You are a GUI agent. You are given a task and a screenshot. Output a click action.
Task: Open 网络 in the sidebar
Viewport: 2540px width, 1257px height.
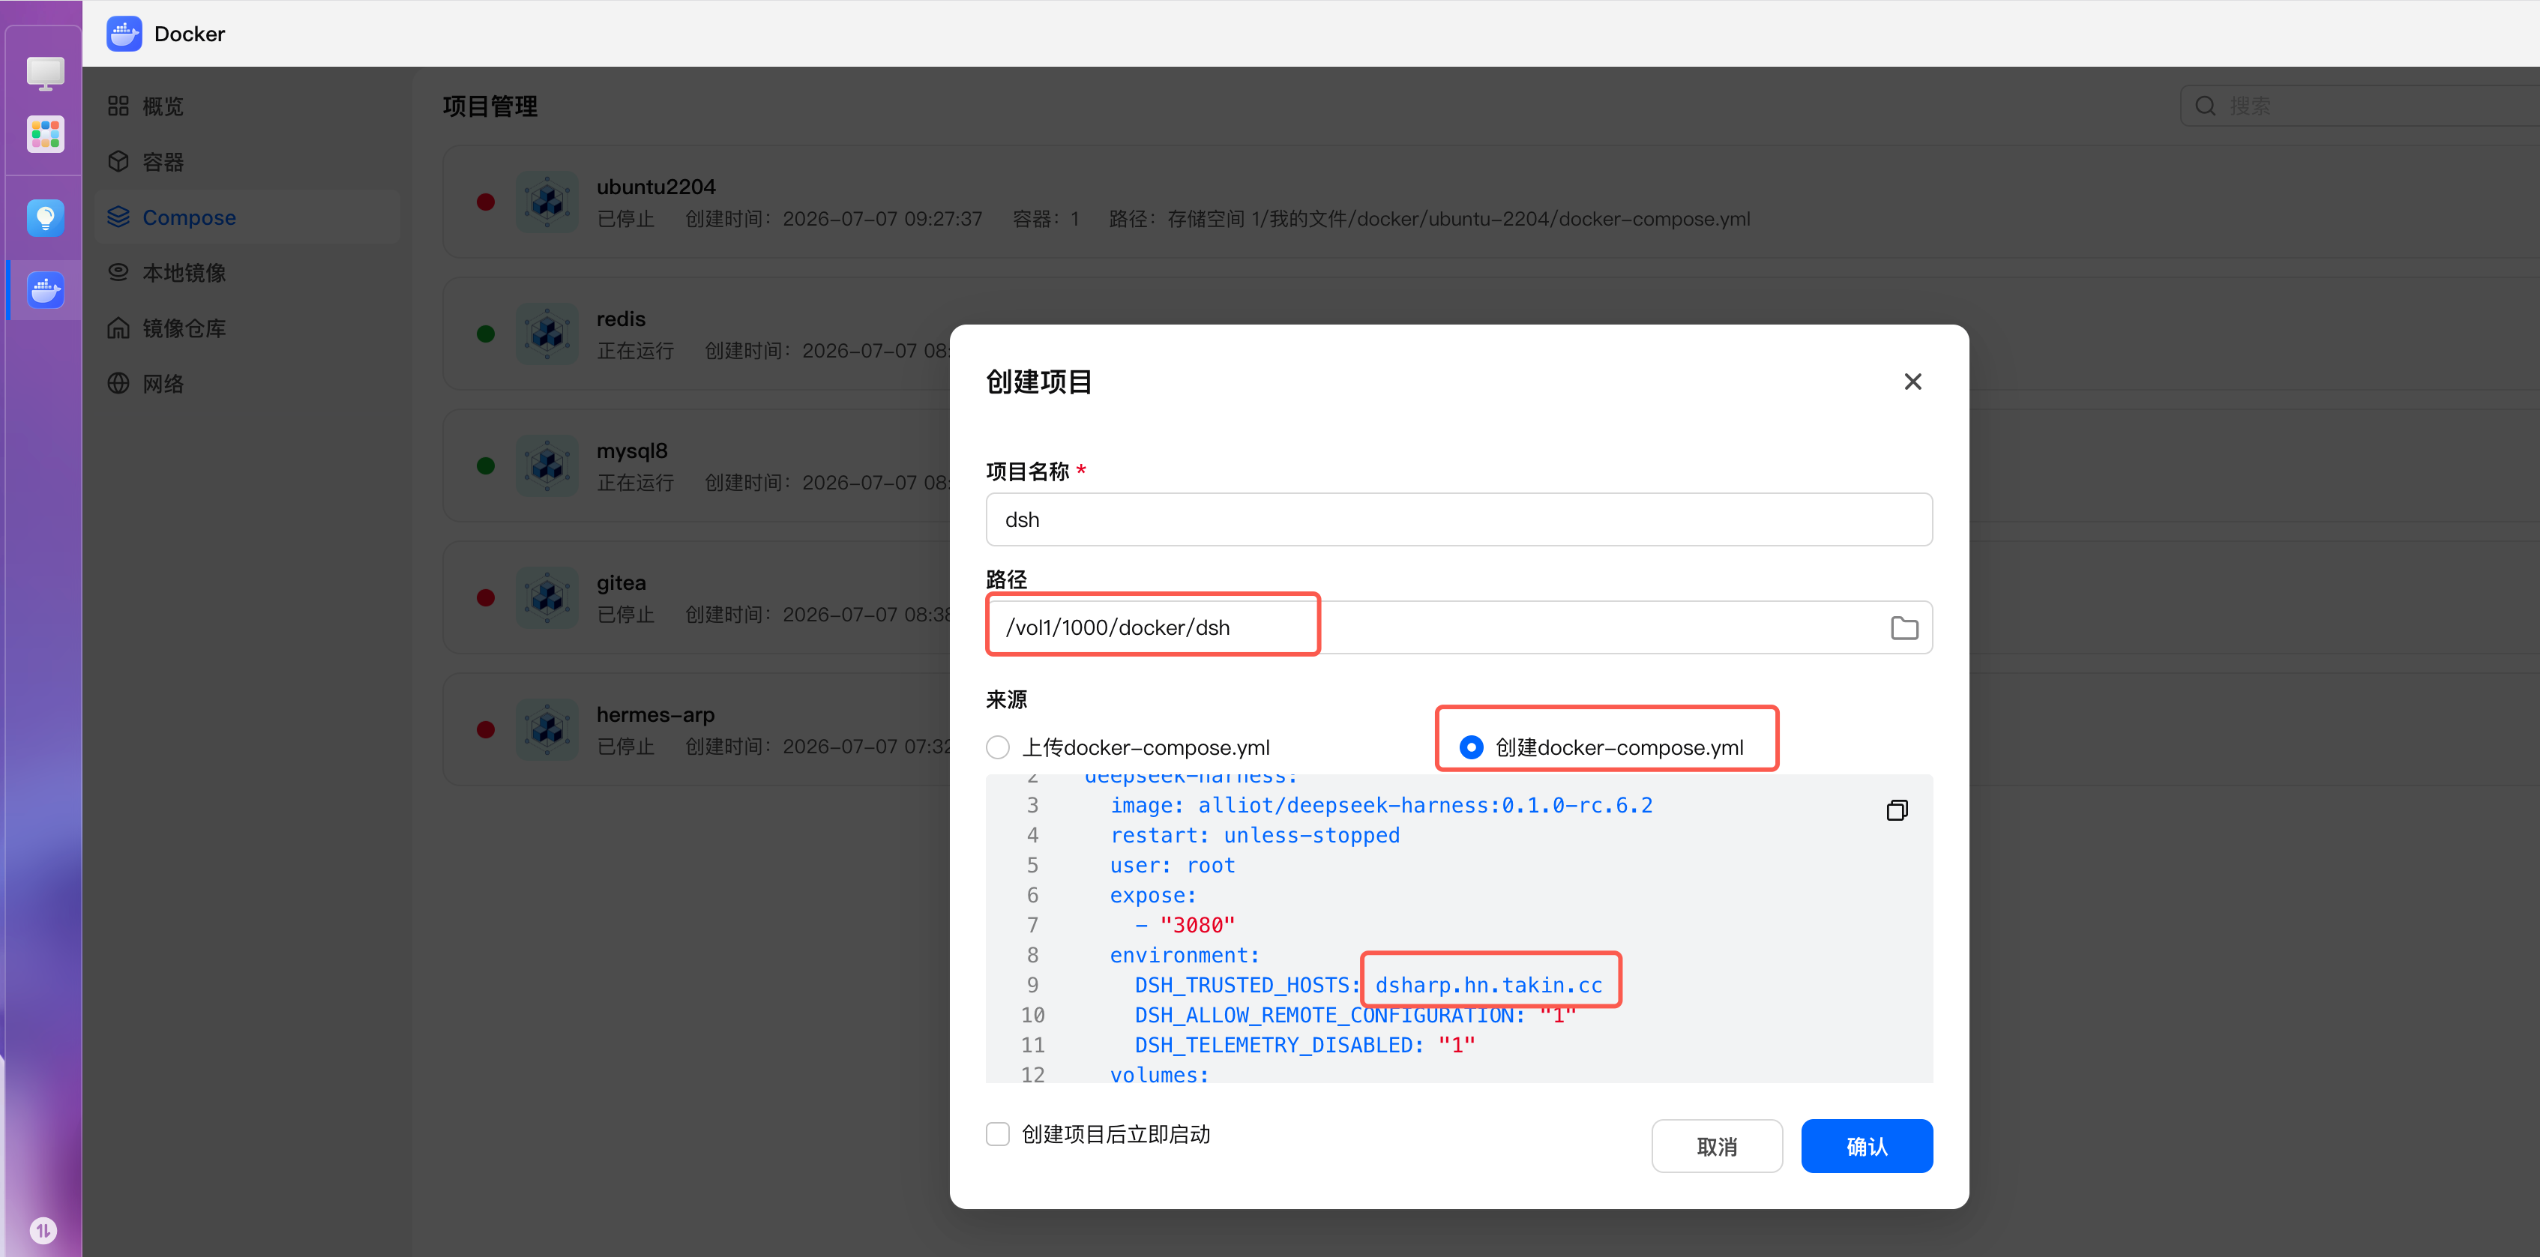[x=247, y=384]
